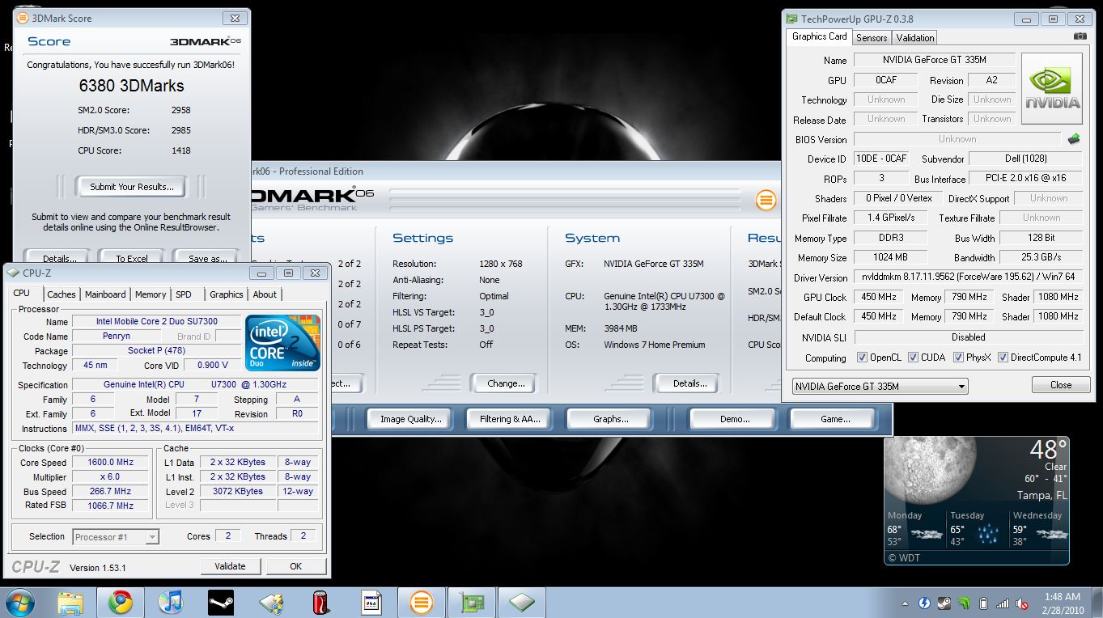The width and height of the screenshot is (1103, 618).
Task: Click the BIOS save chip icon in GPU-Z
Action: tap(1074, 139)
